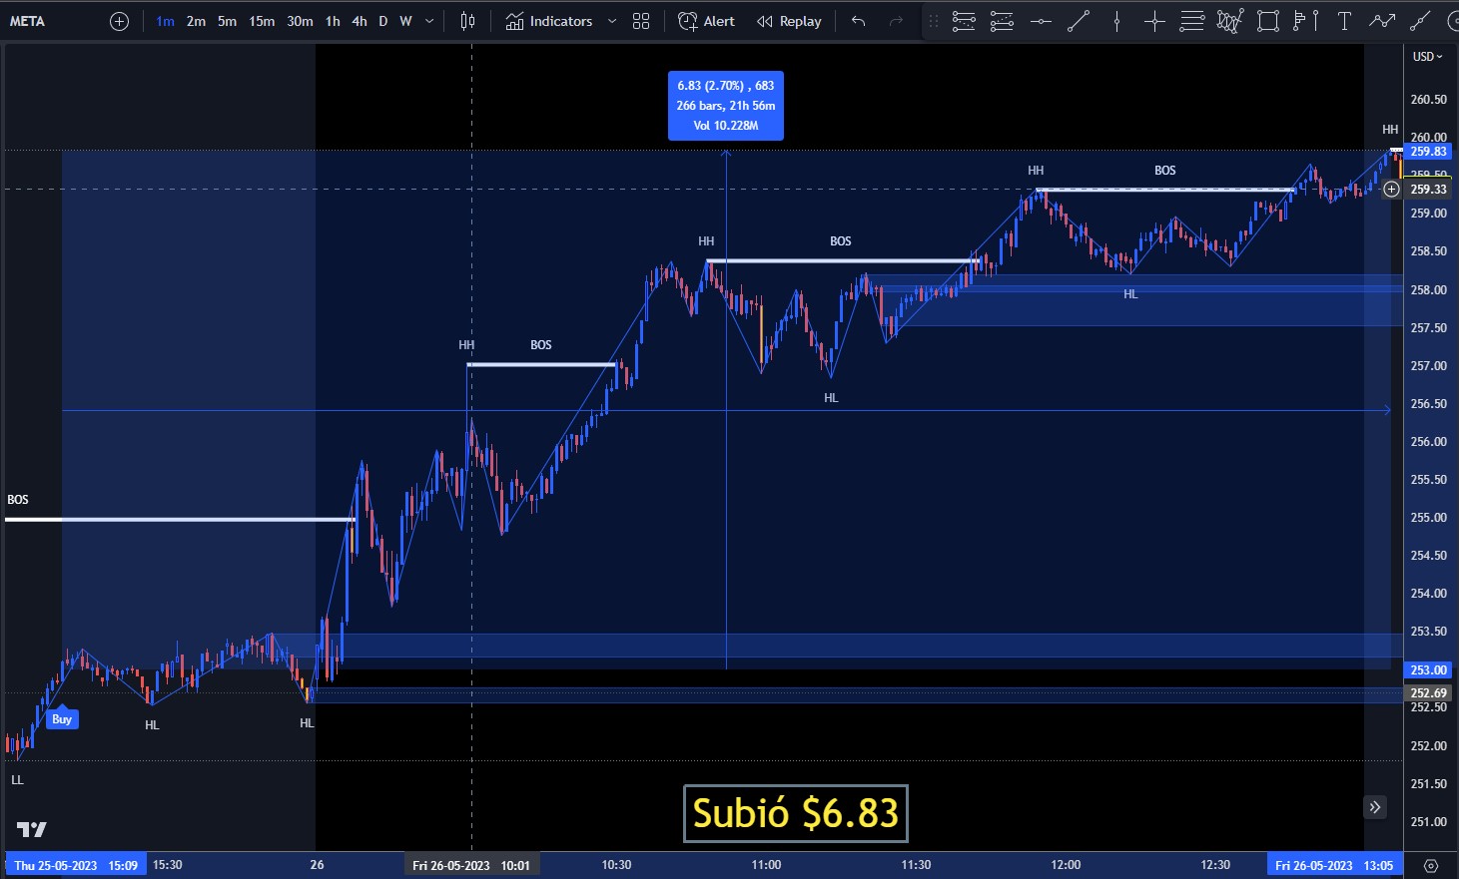Open the candlestick chart style selector
The height and width of the screenshot is (879, 1459).
[x=467, y=21]
